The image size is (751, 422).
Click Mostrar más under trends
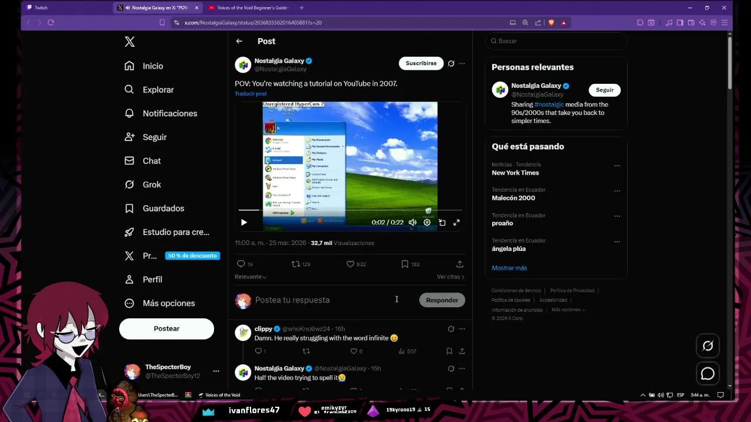click(x=509, y=268)
